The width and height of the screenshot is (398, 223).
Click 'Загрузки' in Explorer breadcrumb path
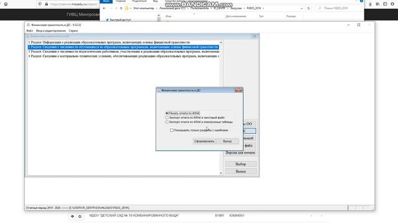point(236,8)
